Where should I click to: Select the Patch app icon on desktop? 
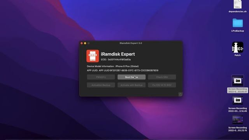point(238,47)
